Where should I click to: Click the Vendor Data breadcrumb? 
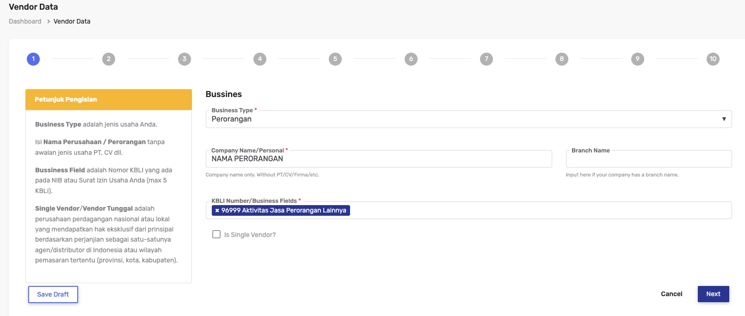(x=72, y=21)
